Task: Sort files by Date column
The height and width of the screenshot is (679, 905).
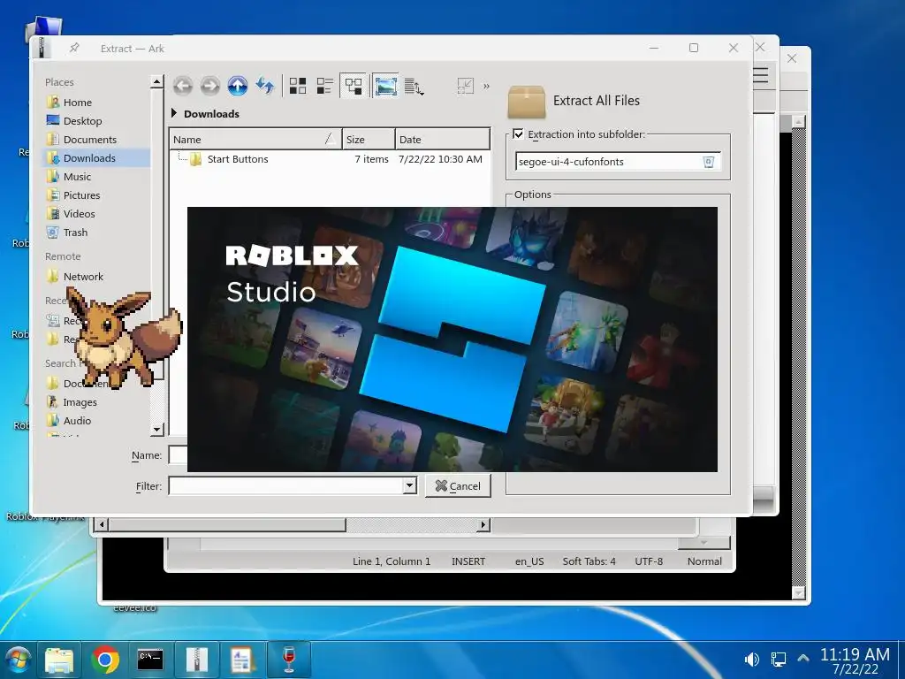Action: pos(442,139)
